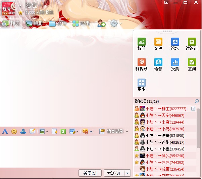Open 消息记录 message history
The width and height of the screenshot is (202, 179).
[x=111, y=131]
